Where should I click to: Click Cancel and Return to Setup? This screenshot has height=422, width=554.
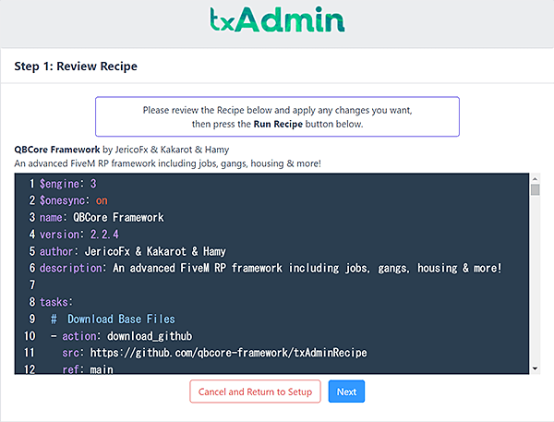pos(255,392)
